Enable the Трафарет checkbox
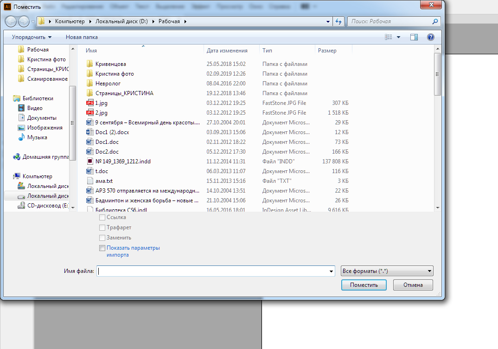Image resolution: width=498 pixels, height=349 pixels. coord(102,227)
